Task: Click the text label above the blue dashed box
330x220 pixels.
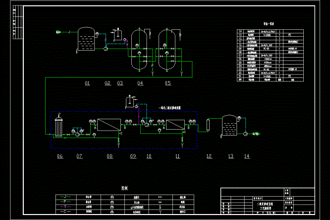Action: click(x=169, y=108)
